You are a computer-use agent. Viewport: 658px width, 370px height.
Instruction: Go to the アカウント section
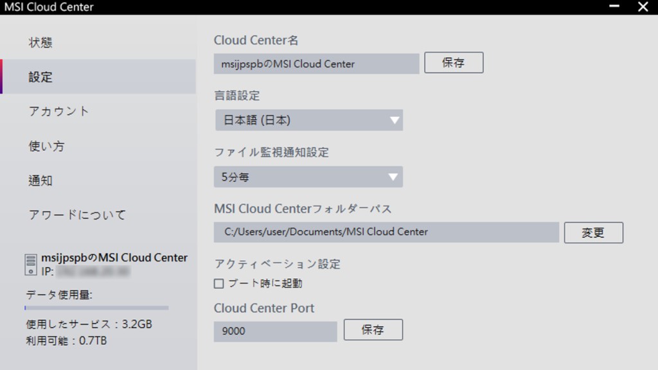point(59,111)
